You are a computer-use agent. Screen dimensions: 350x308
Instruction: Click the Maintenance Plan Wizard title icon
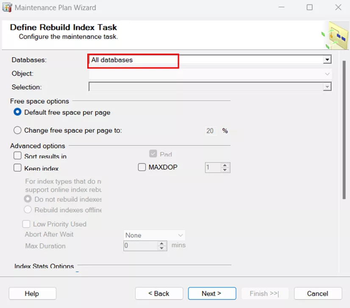coord(7,8)
